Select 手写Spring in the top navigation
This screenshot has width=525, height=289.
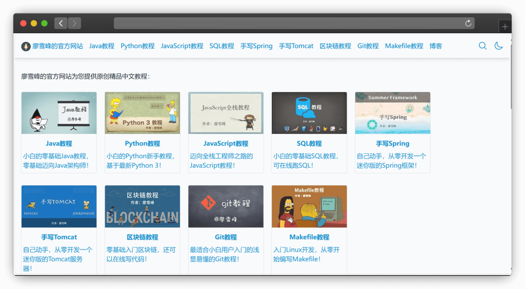[x=256, y=46]
